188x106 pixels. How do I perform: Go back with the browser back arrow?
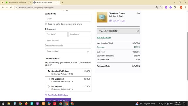[3, 7]
